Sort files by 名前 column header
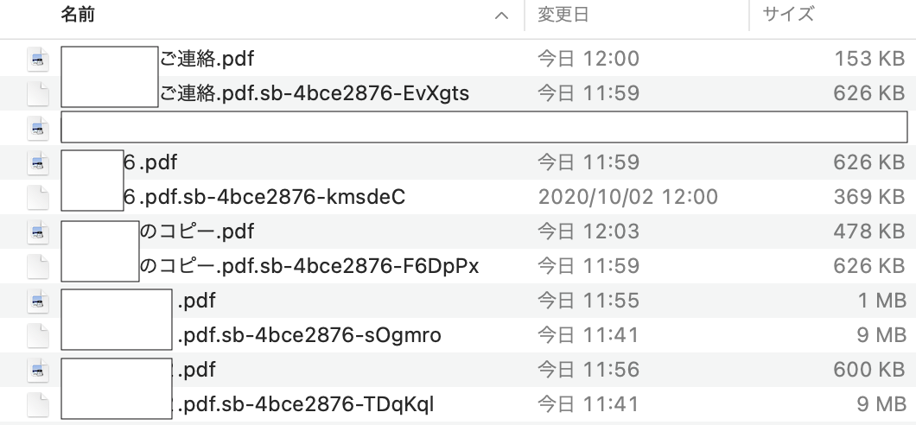Image resolution: width=916 pixels, height=425 pixels. pyautogui.click(x=78, y=15)
